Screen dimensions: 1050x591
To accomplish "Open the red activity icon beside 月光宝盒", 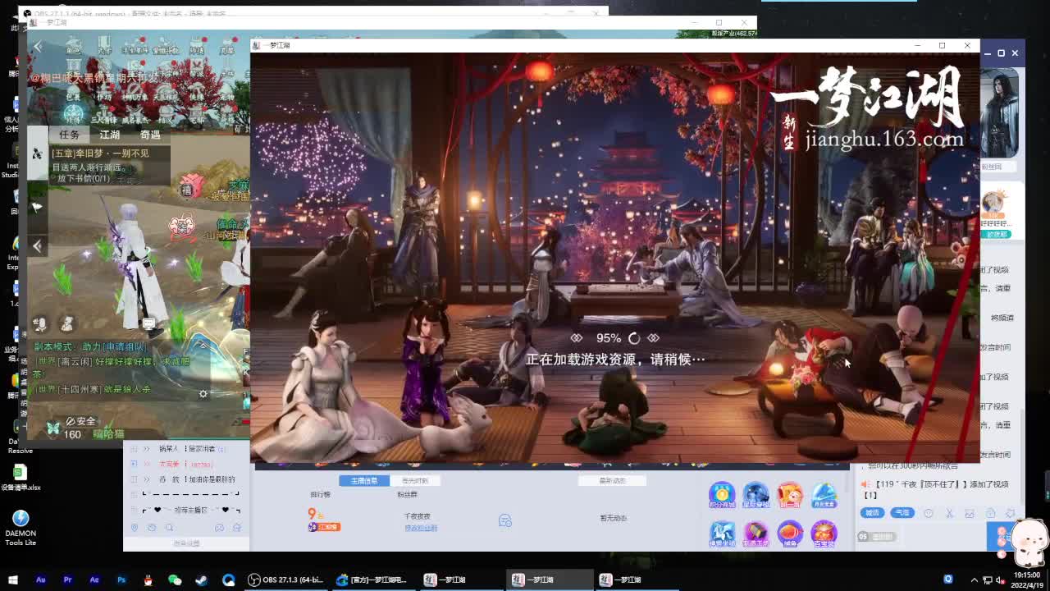I will [x=790, y=496].
